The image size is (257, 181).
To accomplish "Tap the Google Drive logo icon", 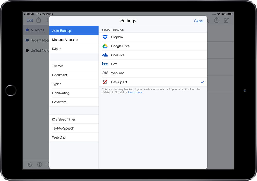I will click(105, 46).
